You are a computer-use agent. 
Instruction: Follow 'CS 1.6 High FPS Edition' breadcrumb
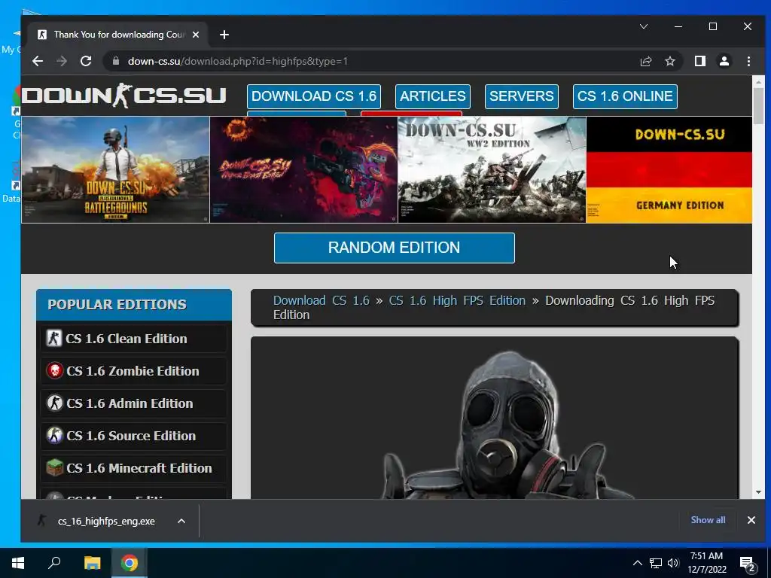click(457, 300)
